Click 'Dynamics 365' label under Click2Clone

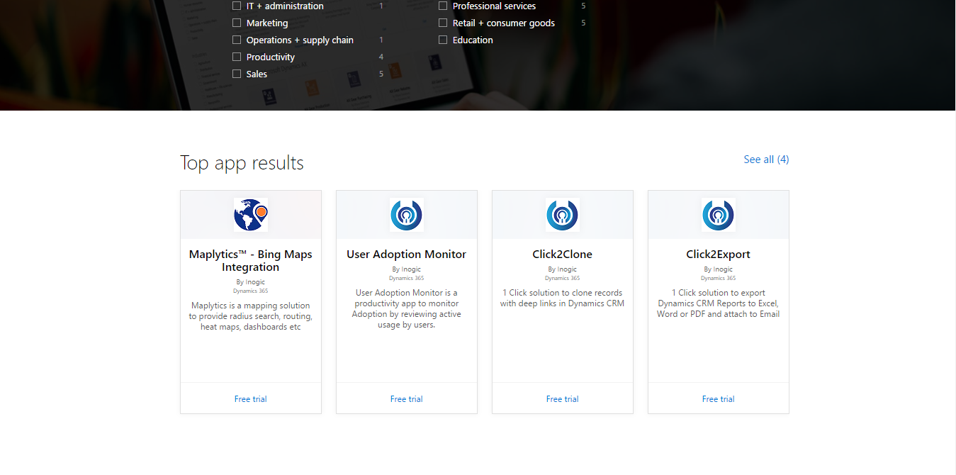563,279
